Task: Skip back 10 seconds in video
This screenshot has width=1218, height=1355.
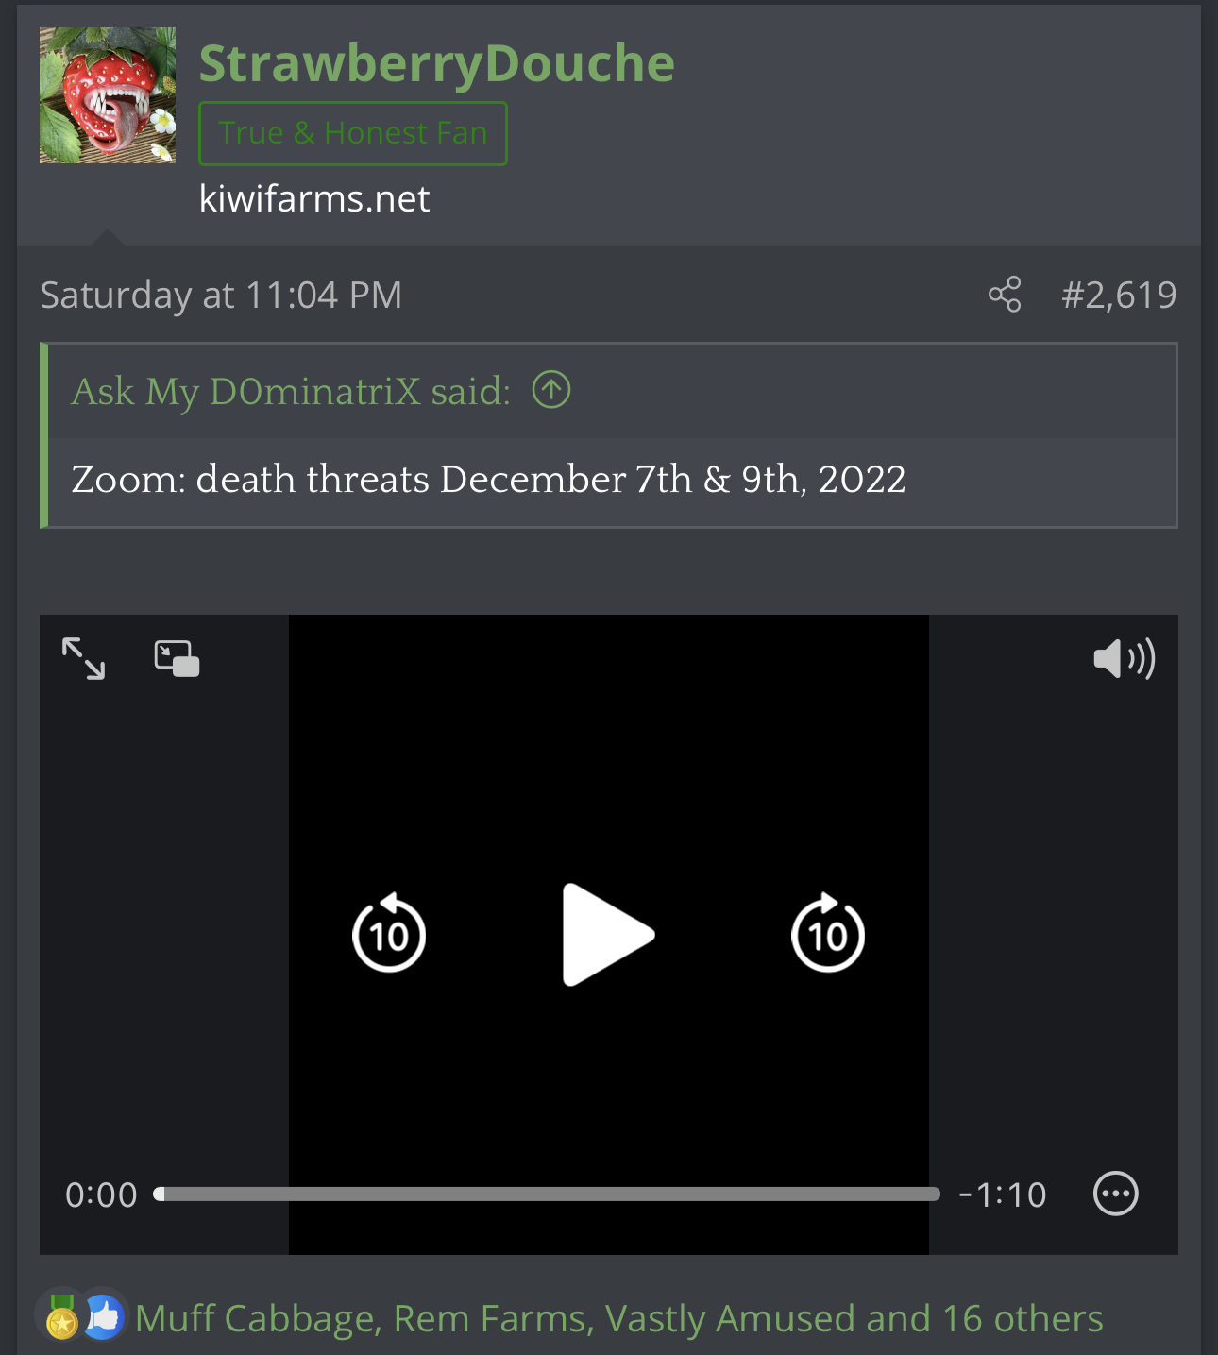Action: pos(389,935)
